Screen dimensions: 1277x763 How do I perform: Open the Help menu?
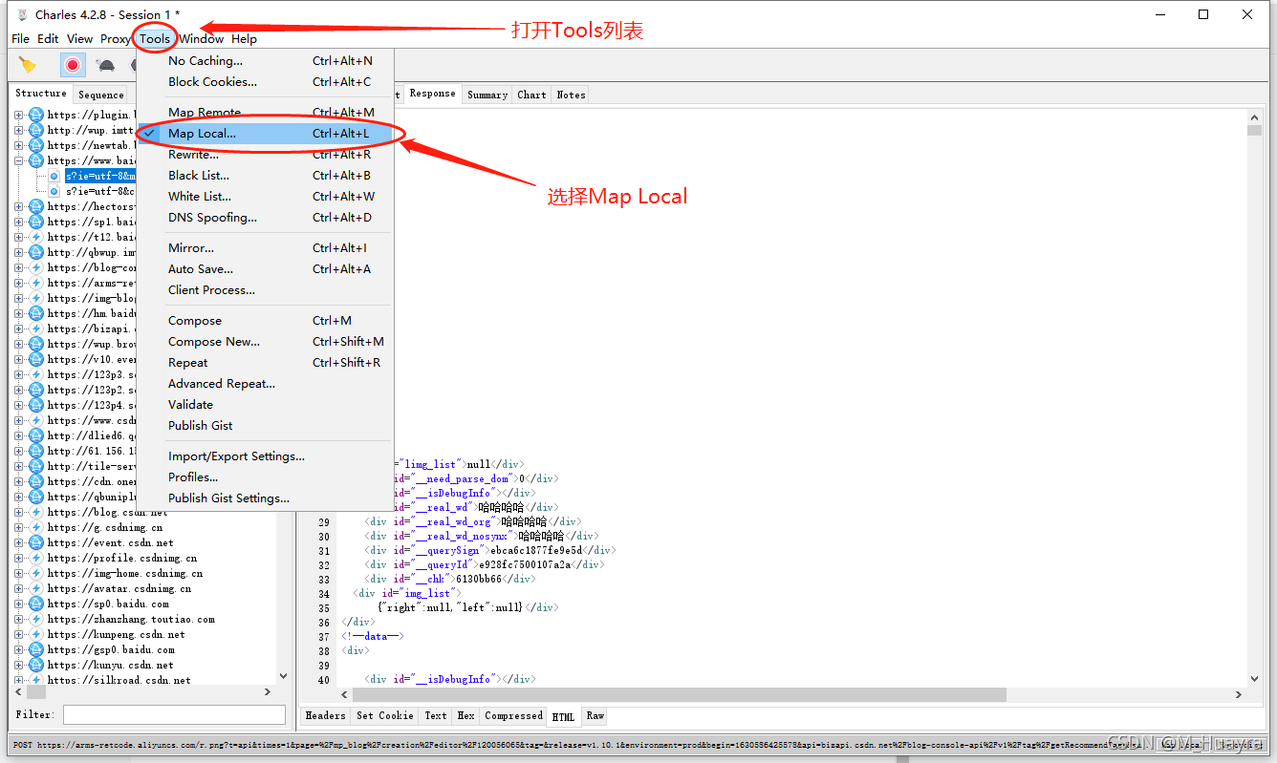point(244,39)
